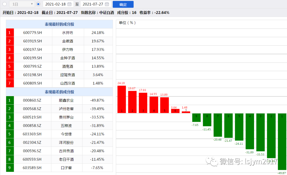Select the 金徽酒 name cell

point(68,41)
